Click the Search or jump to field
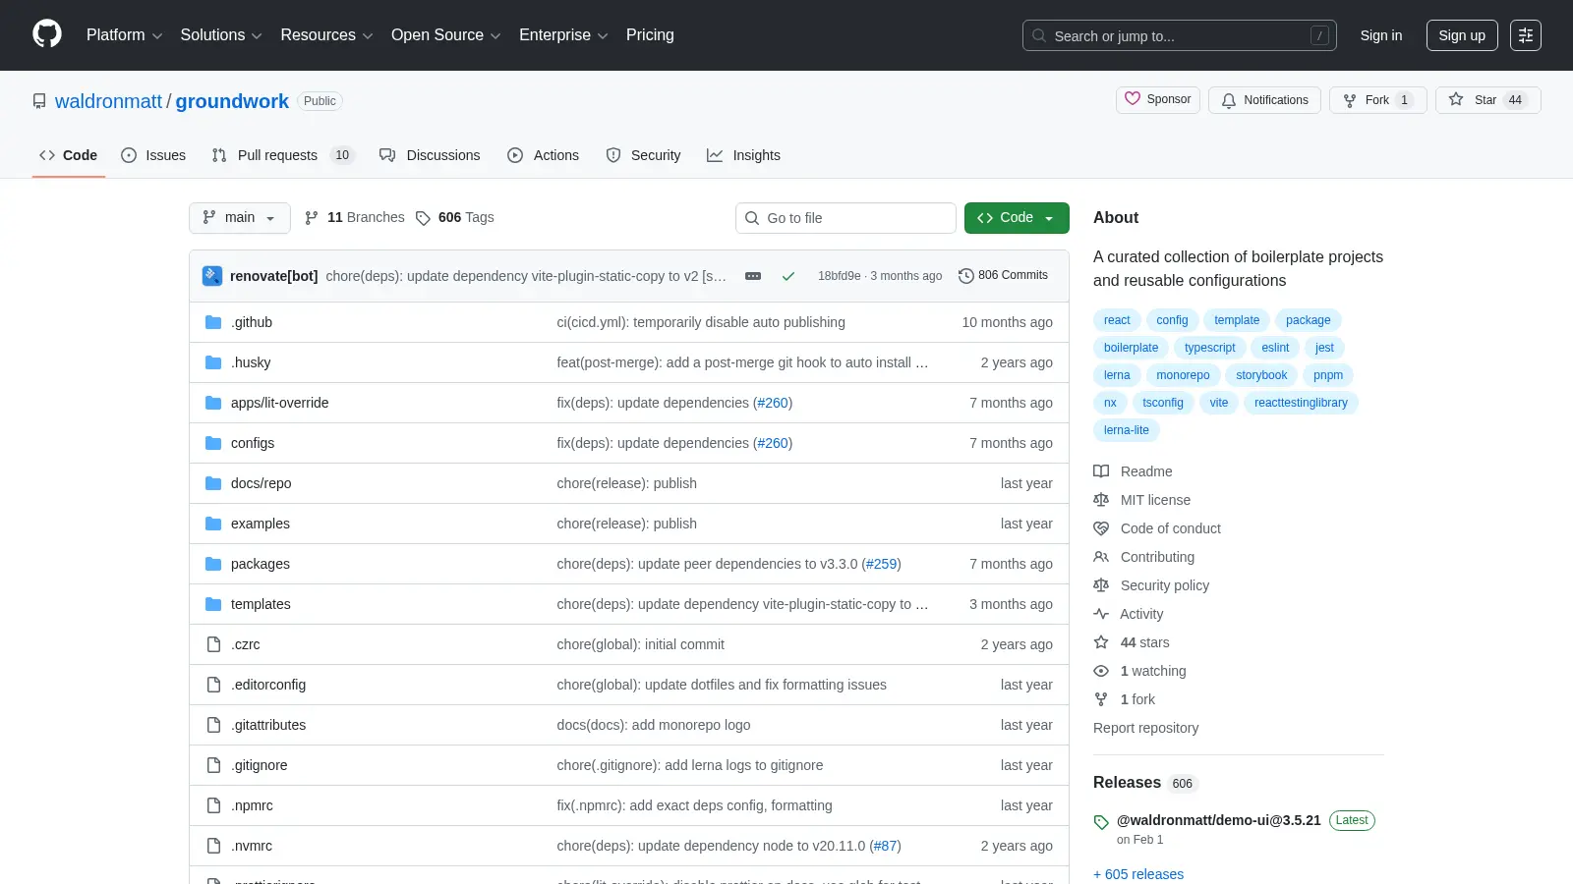This screenshot has width=1573, height=884. coord(1179,35)
